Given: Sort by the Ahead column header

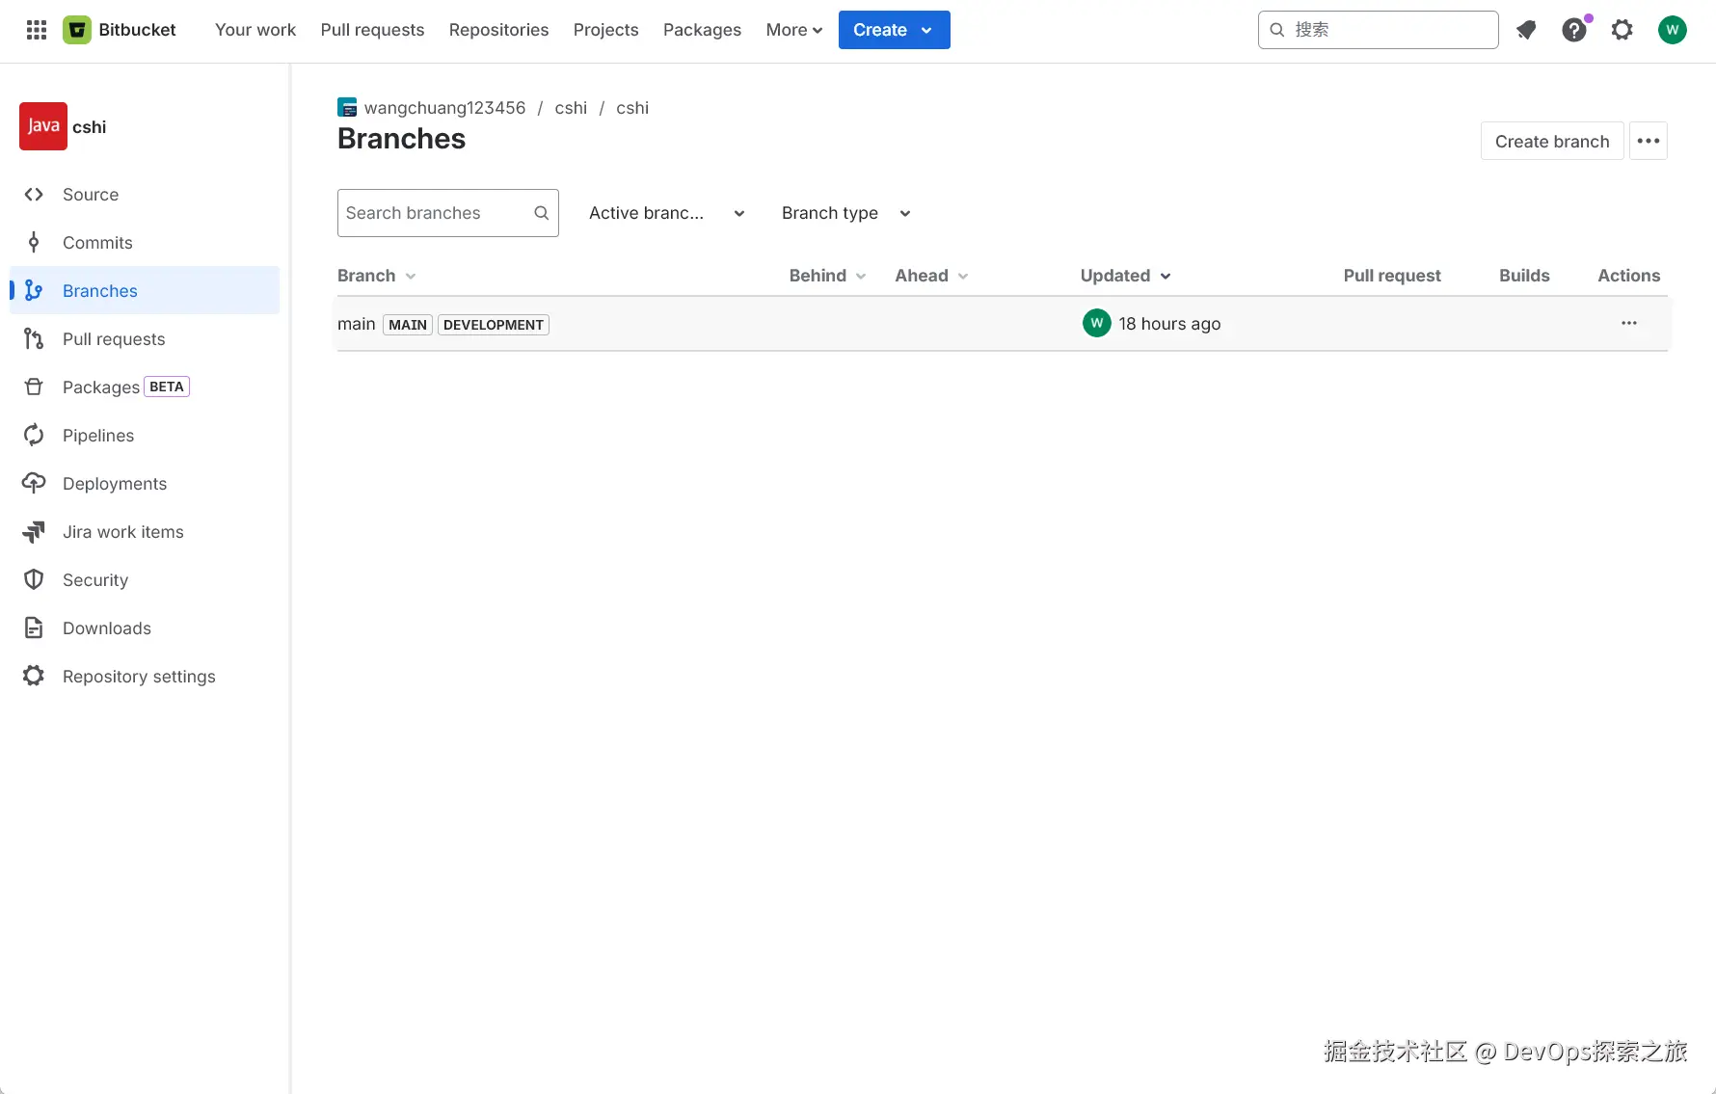Looking at the screenshot, I should (x=932, y=276).
